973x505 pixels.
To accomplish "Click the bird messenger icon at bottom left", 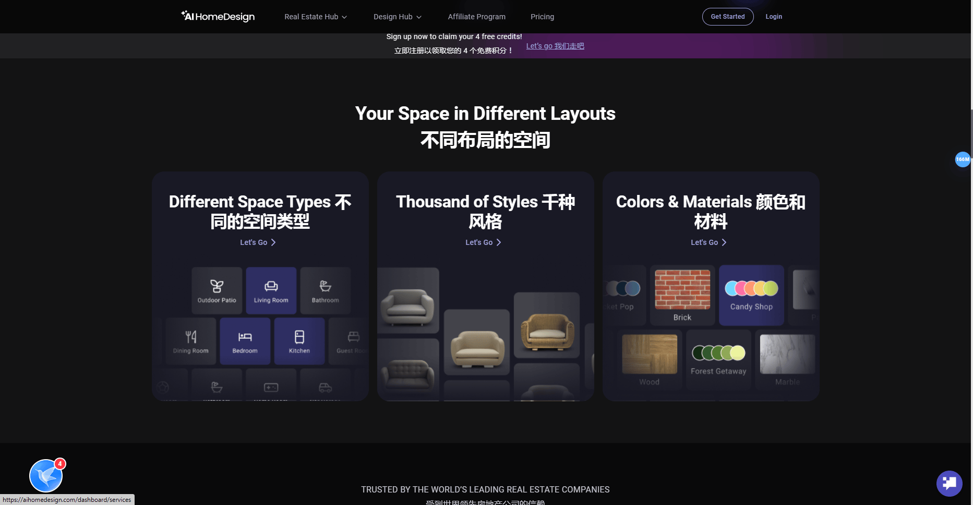I will [45, 475].
